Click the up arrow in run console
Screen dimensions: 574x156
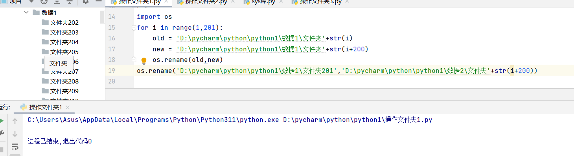[15, 121]
